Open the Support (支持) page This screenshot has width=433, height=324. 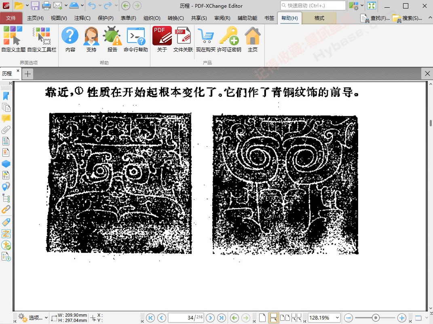coord(91,39)
